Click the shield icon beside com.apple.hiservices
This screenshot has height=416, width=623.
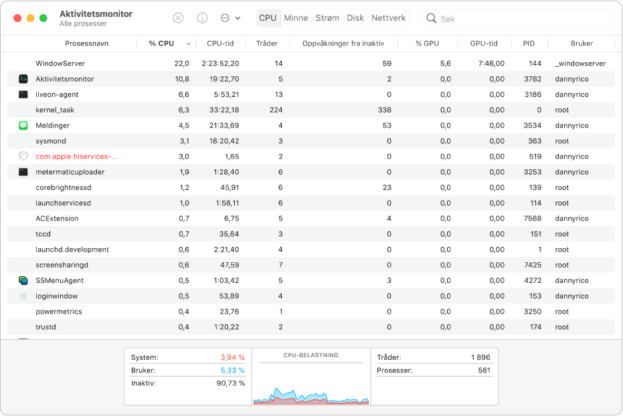coord(23,157)
